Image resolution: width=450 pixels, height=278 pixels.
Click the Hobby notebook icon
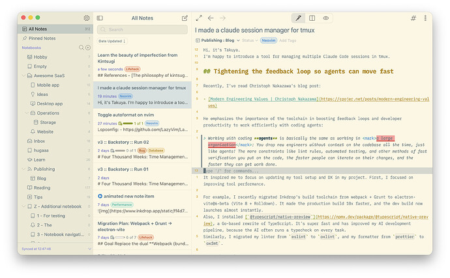click(29, 57)
